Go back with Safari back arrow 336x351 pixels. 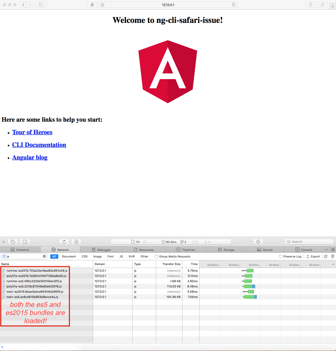[x=23, y=5]
